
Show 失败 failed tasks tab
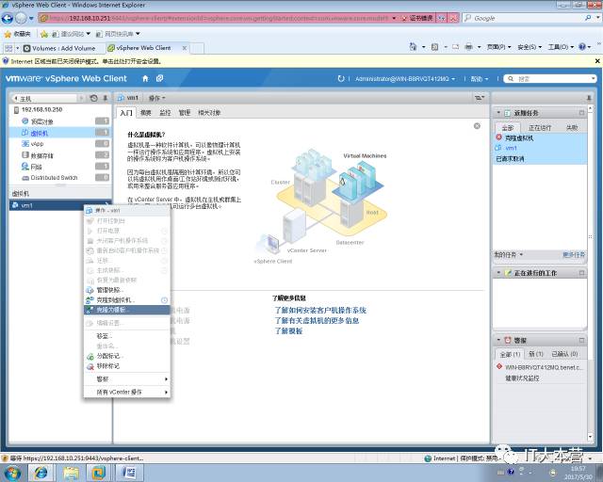pos(572,128)
